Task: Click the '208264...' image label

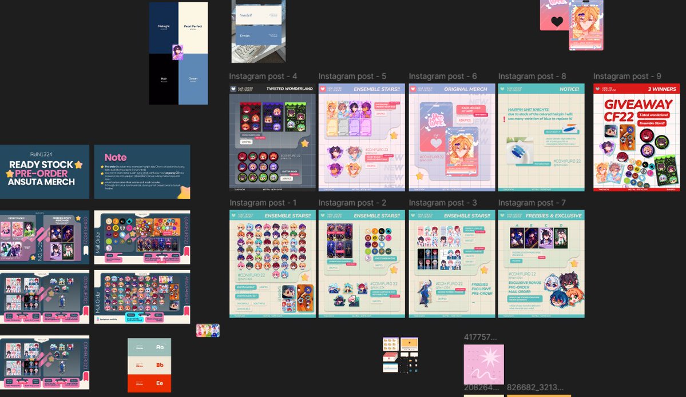Action: tap(481, 387)
